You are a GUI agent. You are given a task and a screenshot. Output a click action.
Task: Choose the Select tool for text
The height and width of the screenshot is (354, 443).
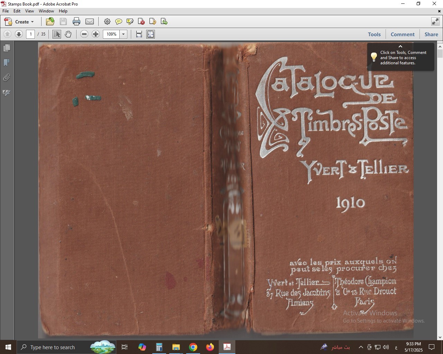[57, 34]
